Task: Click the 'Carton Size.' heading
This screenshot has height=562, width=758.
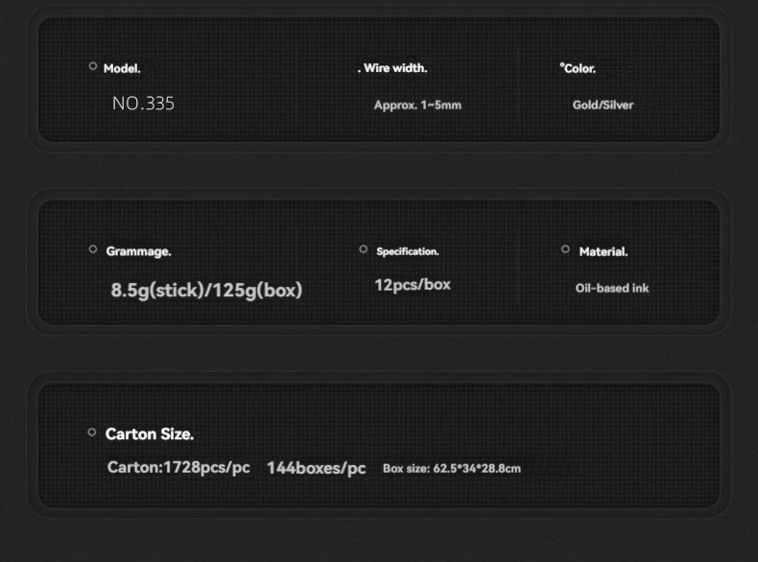Action: pyautogui.click(x=150, y=433)
